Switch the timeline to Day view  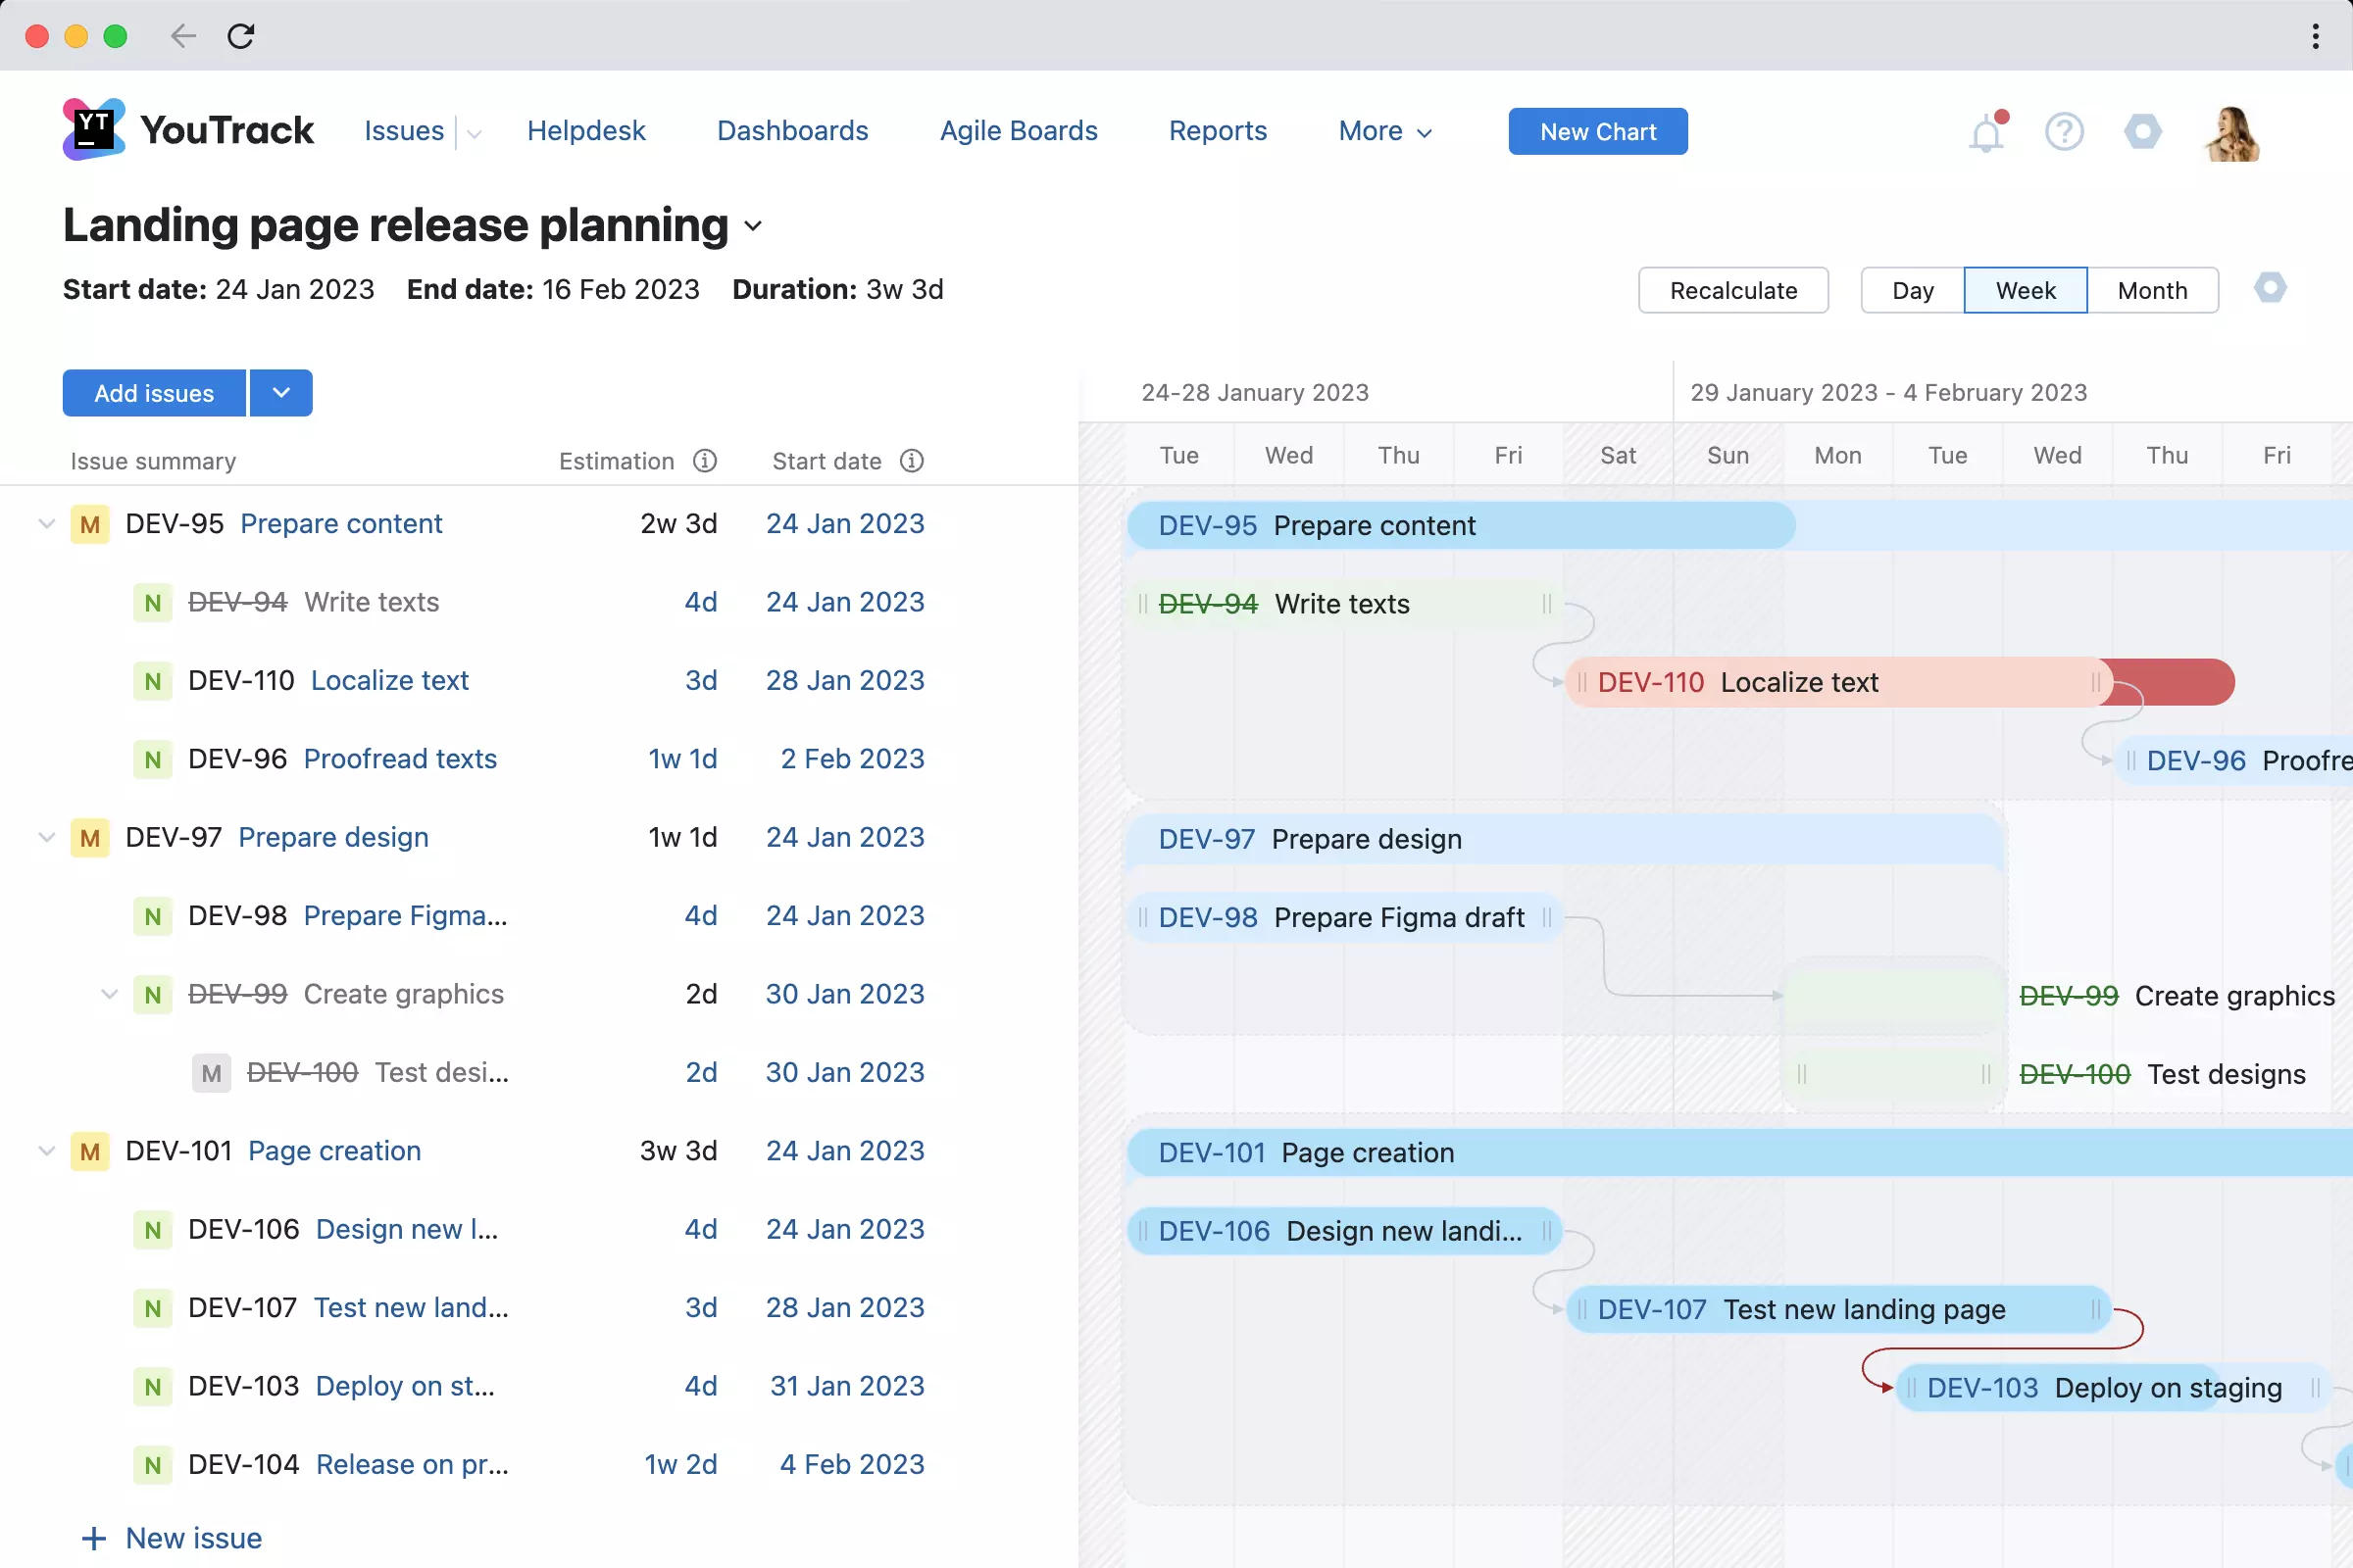[1912, 291]
